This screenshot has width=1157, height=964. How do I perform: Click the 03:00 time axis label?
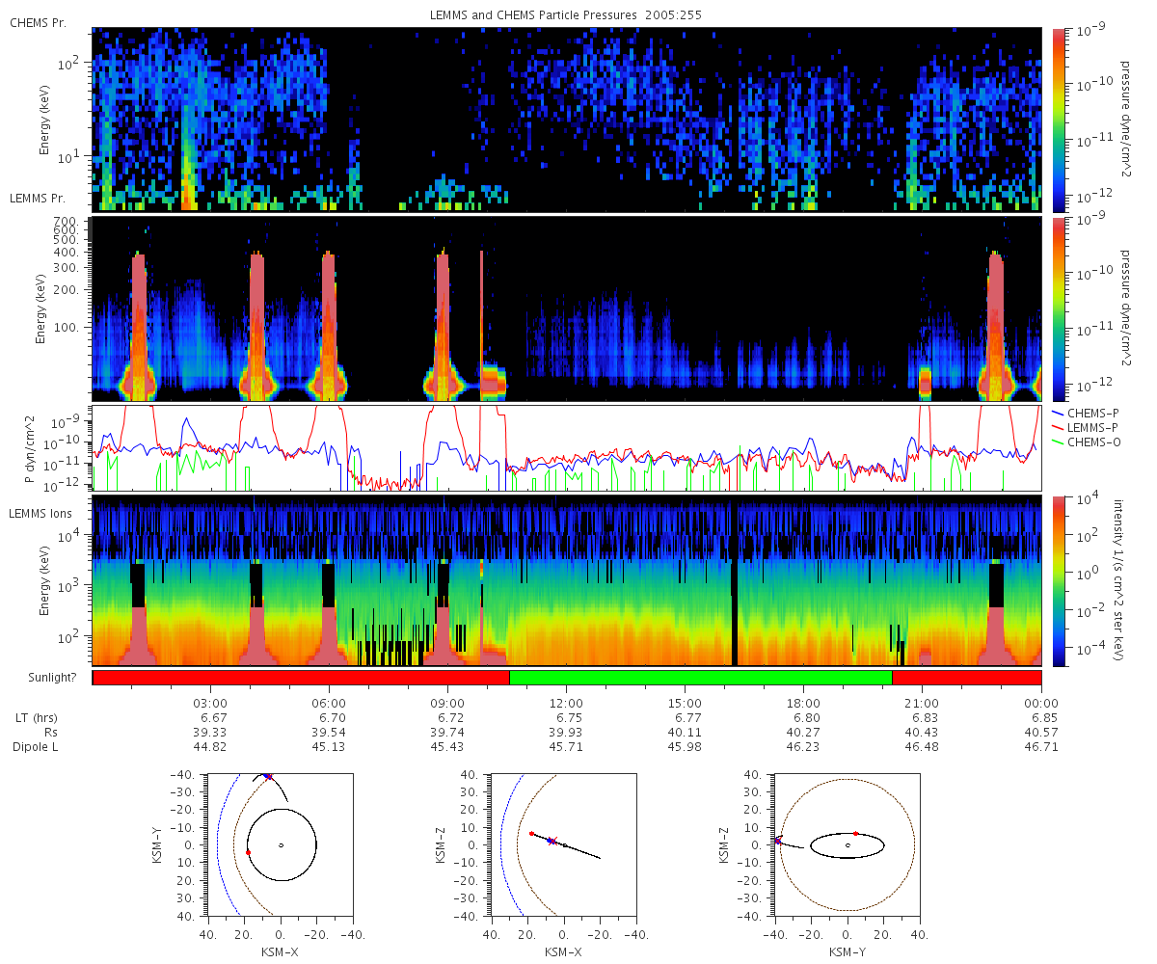click(210, 704)
